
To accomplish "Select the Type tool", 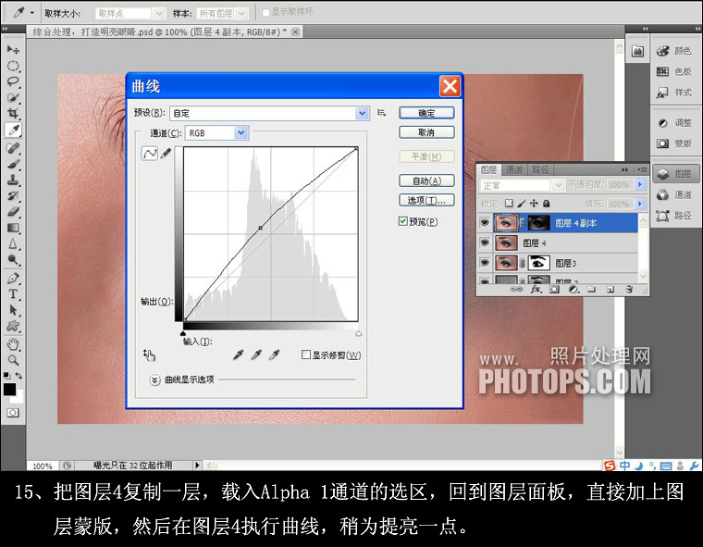I will coord(13,294).
